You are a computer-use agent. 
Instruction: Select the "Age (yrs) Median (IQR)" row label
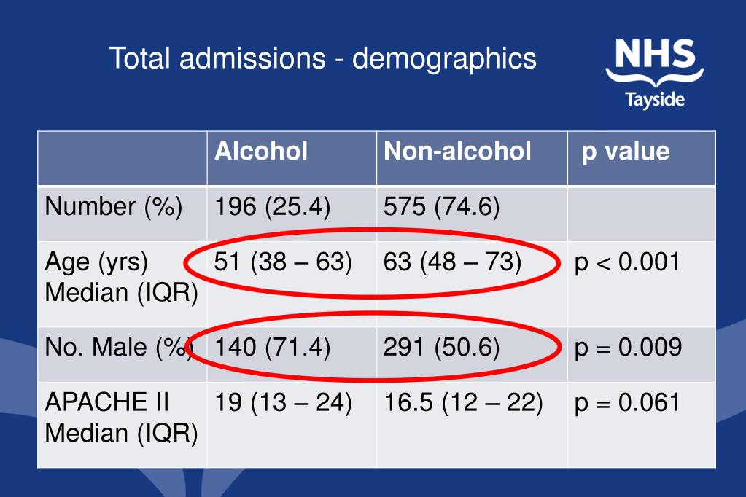tap(121, 277)
